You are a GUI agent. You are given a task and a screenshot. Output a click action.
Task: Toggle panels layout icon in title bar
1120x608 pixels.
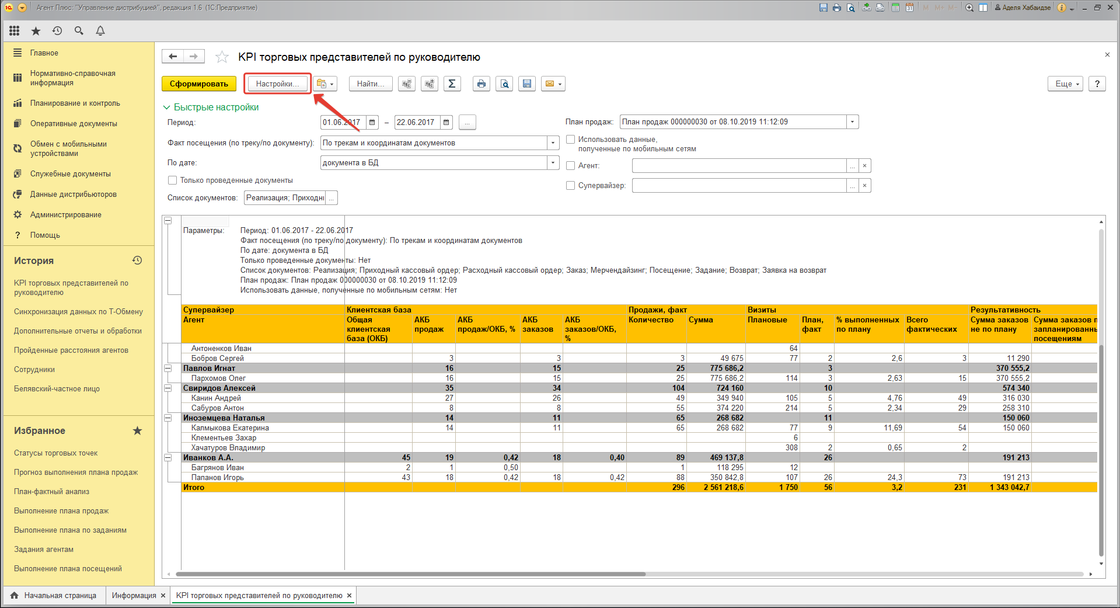pos(983,8)
